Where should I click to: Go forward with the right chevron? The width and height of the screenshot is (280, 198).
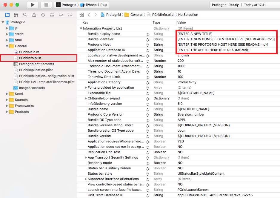coord(96,15)
